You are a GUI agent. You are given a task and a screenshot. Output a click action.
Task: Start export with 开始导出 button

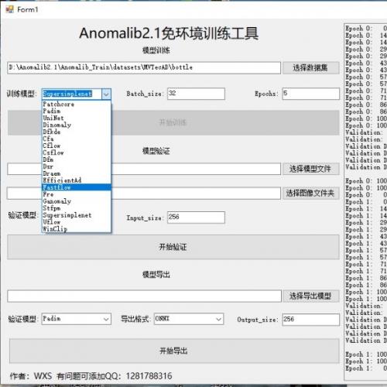pos(174,351)
